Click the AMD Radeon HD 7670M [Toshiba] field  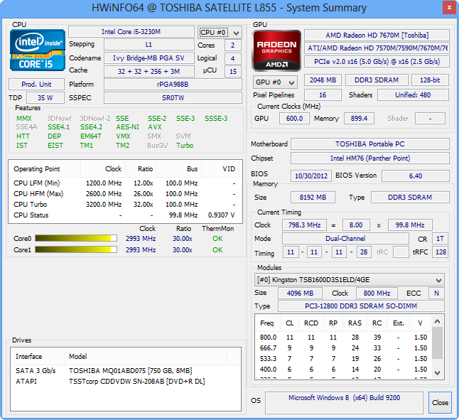click(x=377, y=35)
